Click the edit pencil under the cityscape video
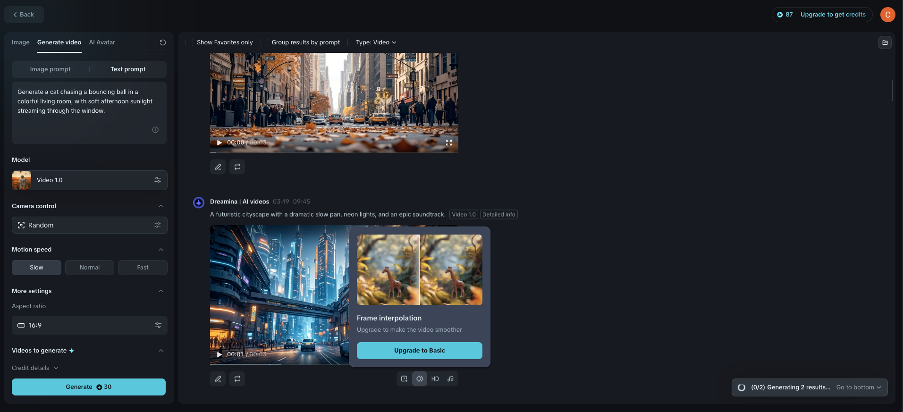The height and width of the screenshot is (412, 903). (x=218, y=378)
